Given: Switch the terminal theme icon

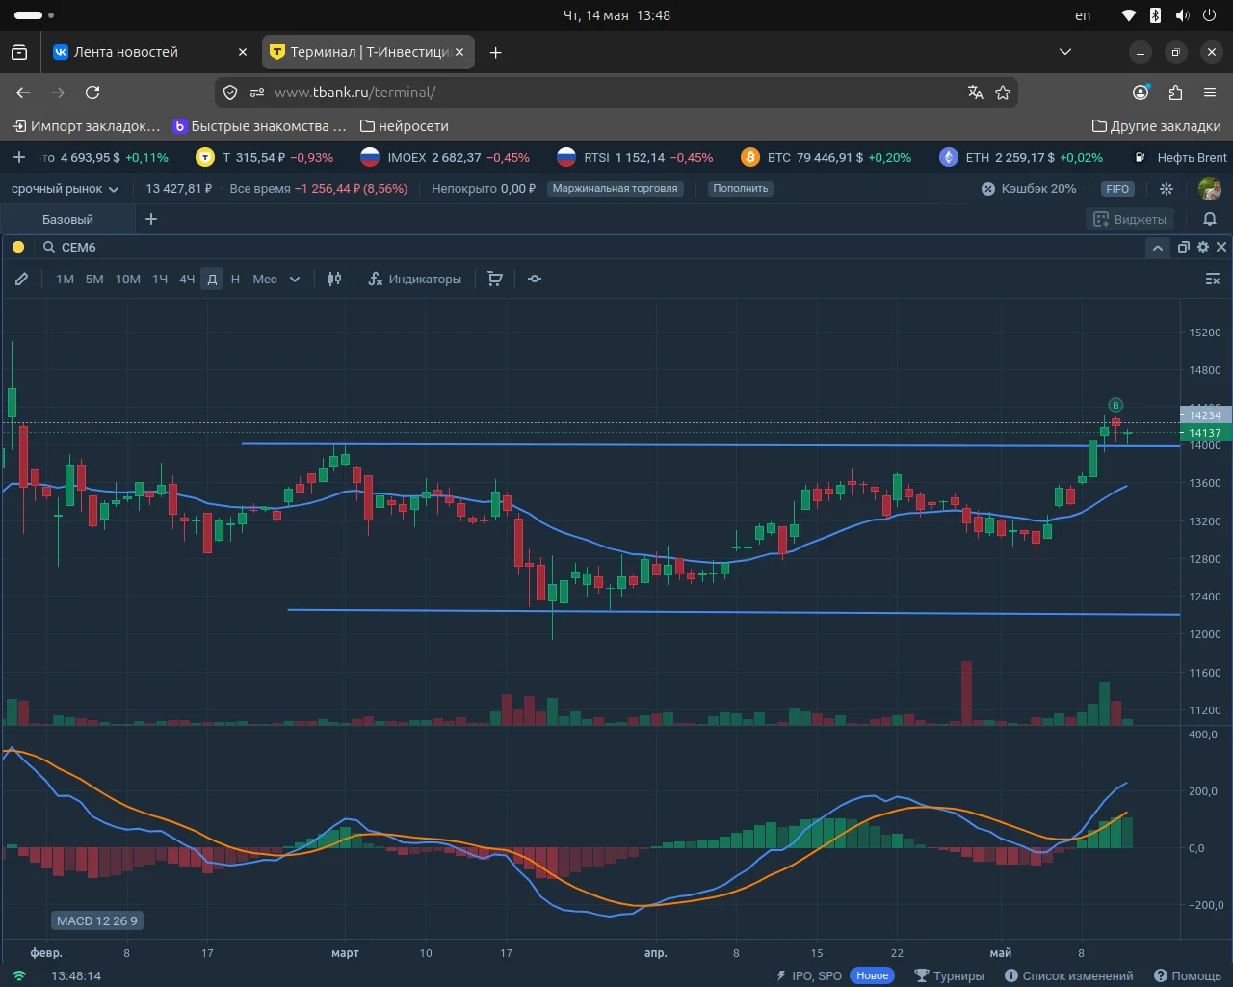Looking at the screenshot, I should tap(1167, 189).
